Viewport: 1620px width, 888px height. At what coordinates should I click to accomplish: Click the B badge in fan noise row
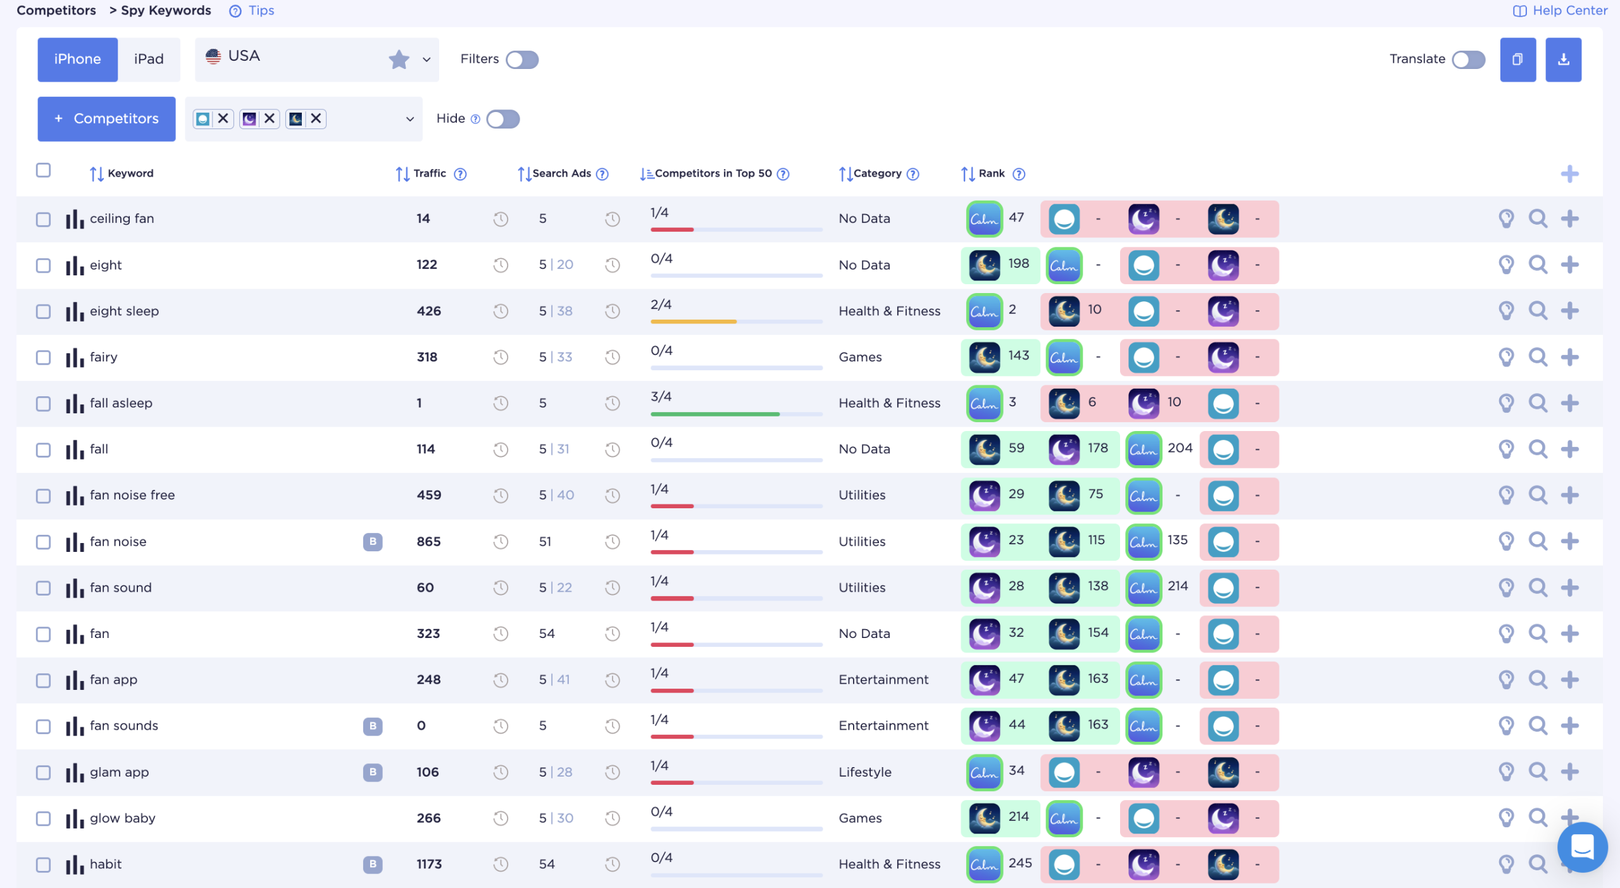373,542
